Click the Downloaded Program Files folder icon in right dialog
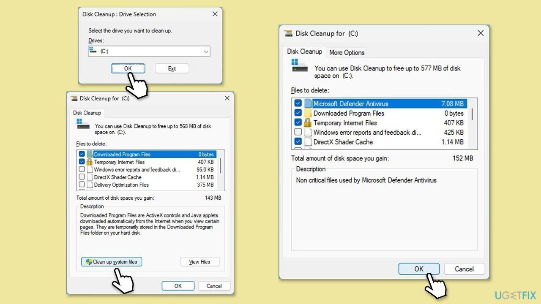 coord(307,113)
